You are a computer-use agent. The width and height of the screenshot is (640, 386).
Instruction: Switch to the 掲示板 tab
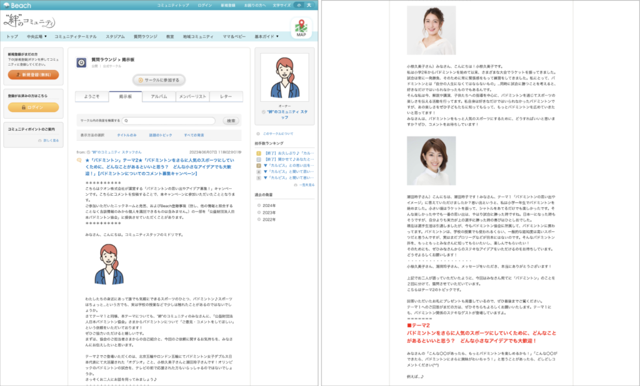[x=125, y=96]
